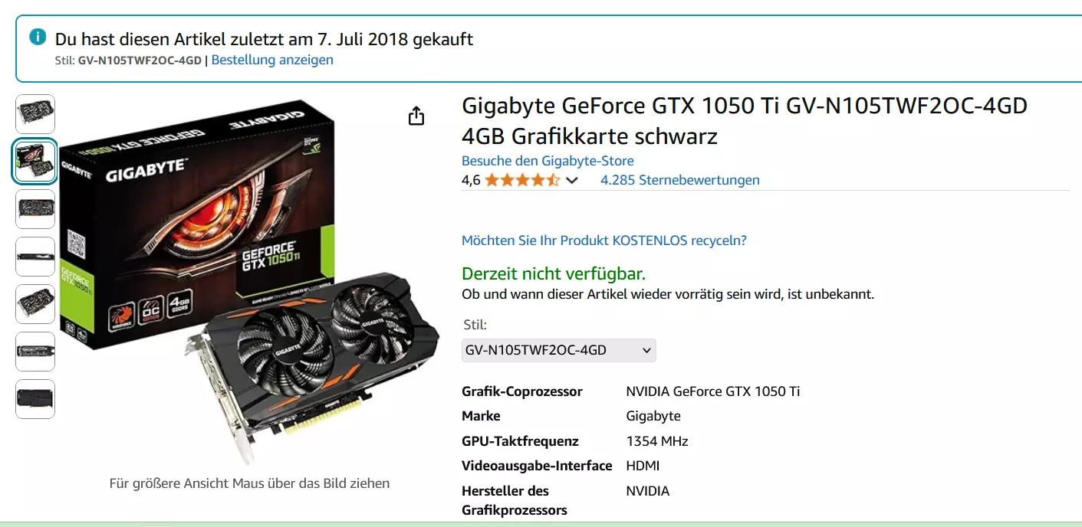The image size is (1082, 527).
Task: Open the Bestellung anzeigen link
Action: [x=272, y=59]
